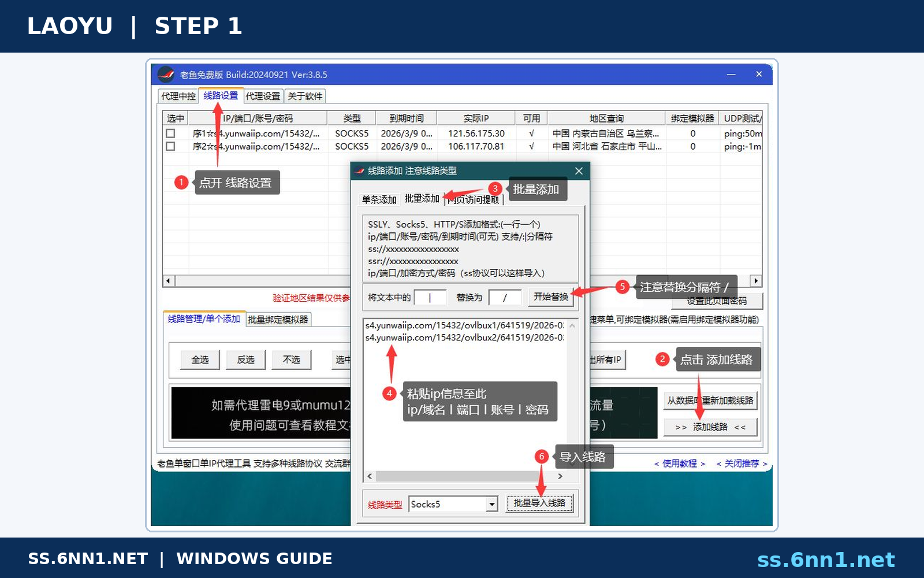The width and height of the screenshot is (924, 578).
Task: Click the >> 添加线路 << button
Action: (710, 427)
